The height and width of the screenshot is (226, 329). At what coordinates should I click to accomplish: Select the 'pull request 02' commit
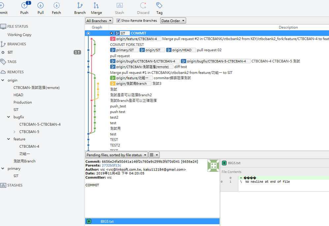click(209, 50)
